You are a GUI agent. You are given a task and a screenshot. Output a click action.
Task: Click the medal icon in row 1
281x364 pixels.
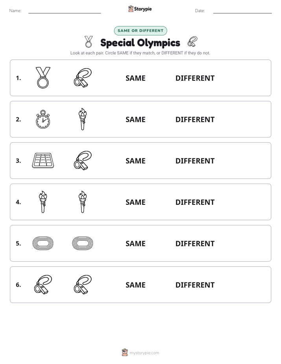pyautogui.click(x=43, y=78)
